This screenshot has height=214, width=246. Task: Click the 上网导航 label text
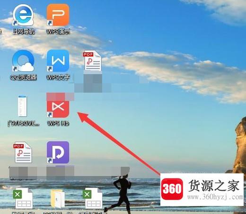click(x=24, y=32)
